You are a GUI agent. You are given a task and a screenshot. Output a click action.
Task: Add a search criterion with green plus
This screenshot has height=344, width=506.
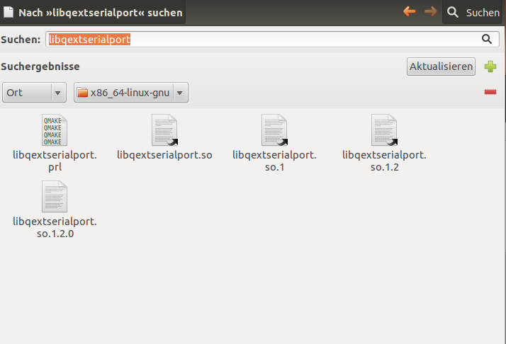(490, 67)
